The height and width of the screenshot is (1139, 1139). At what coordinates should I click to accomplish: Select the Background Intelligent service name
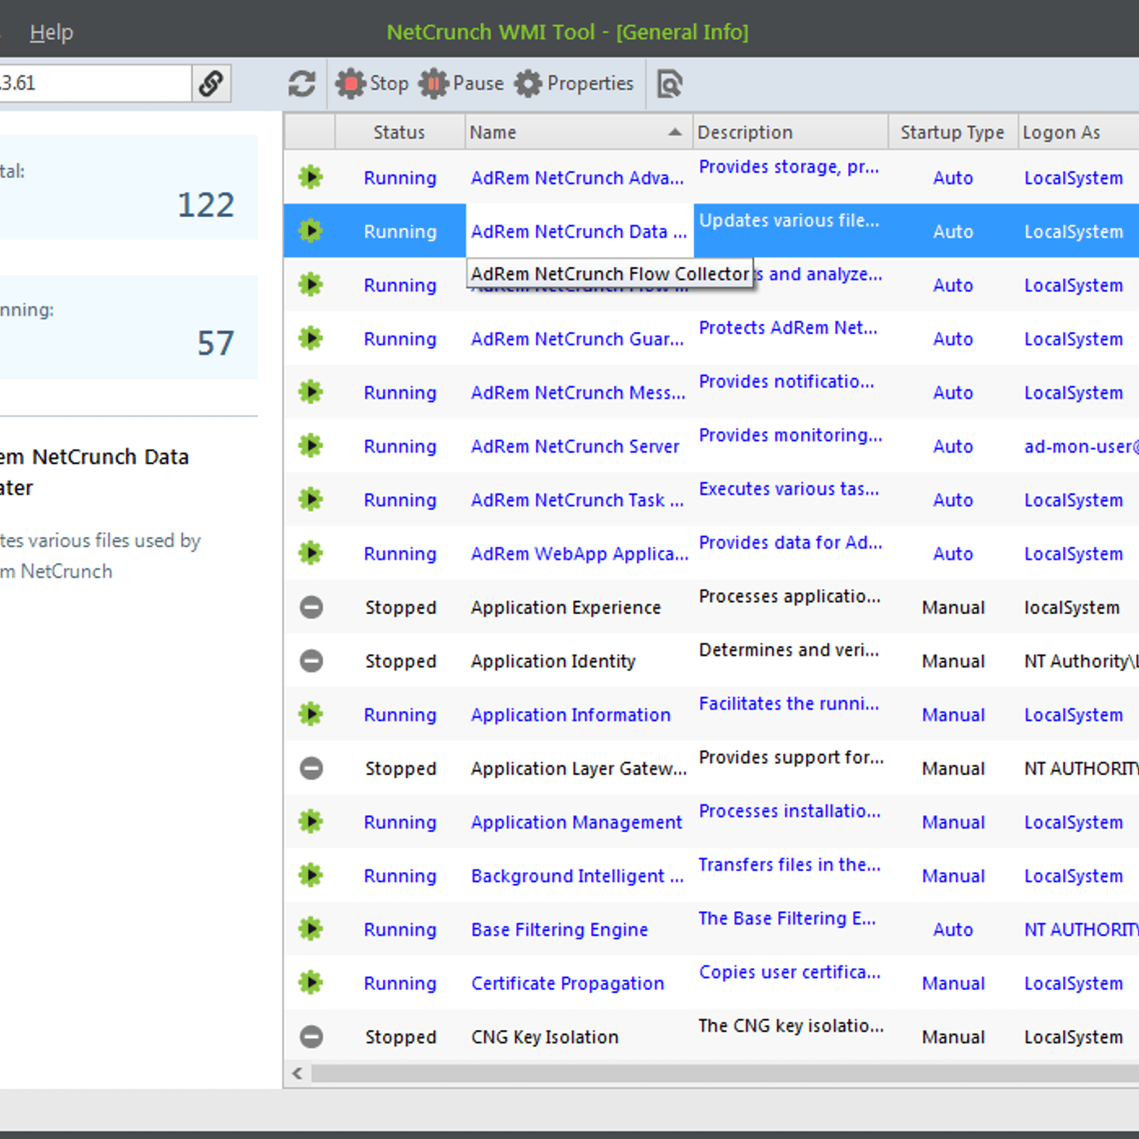[577, 876]
